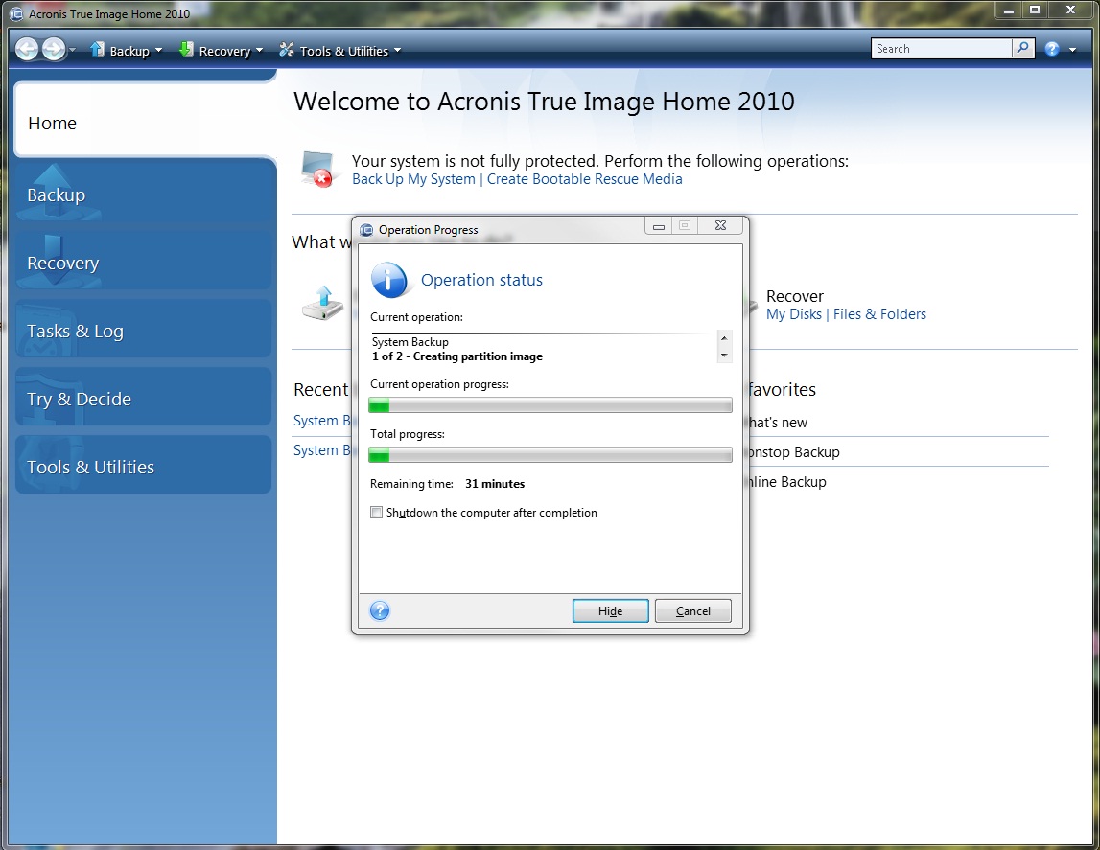Click the Online Backup favorites entry
Viewport: 1100px width, 850px height.
click(x=785, y=481)
